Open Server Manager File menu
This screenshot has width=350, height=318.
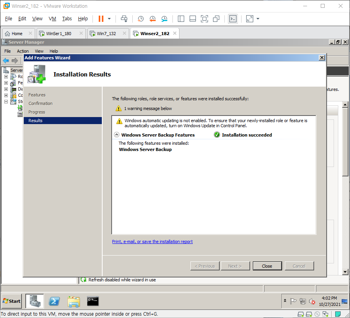tap(7, 51)
